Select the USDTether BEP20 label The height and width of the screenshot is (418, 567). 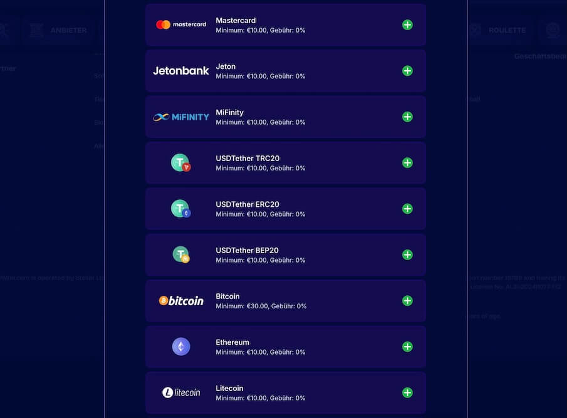pos(247,250)
